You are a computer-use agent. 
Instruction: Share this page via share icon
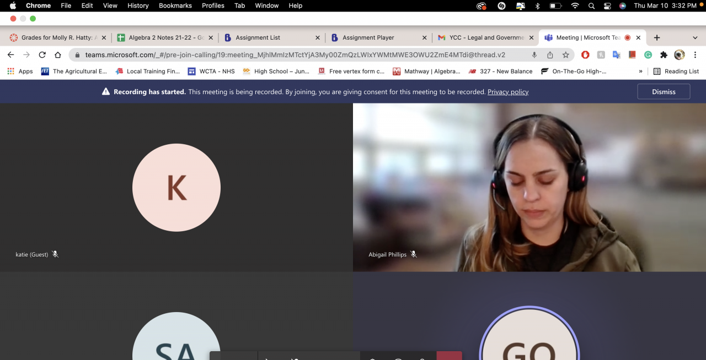point(550,55)
